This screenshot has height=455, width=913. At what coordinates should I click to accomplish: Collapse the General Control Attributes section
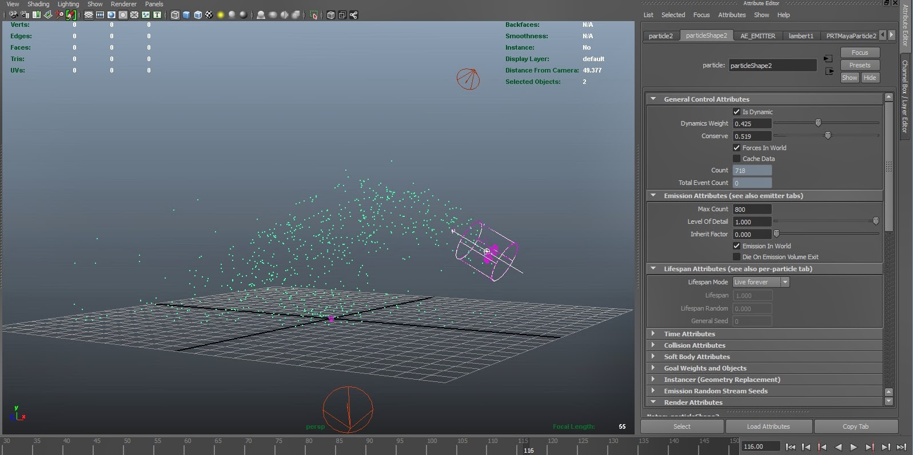tap(653, 99)
